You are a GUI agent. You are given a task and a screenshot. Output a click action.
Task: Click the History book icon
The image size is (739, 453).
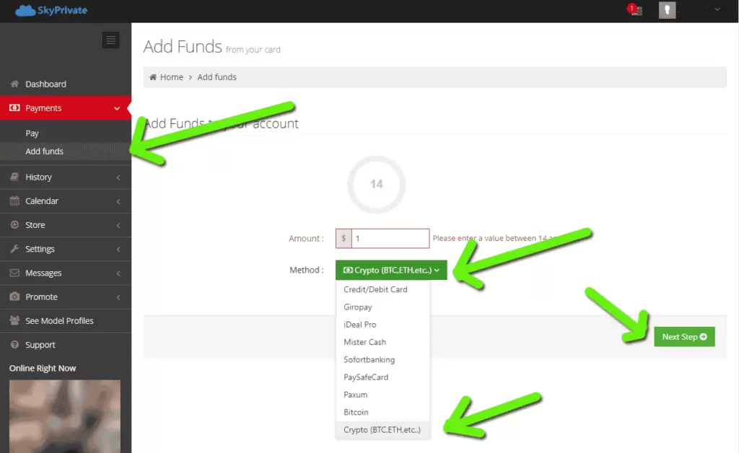pyautogui.click(x=14, y=177)
